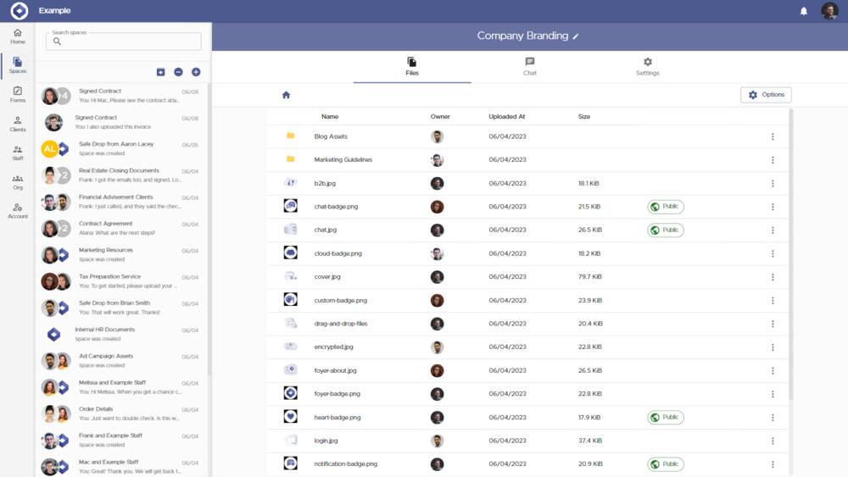Viewport: 848px width, 477px height.
Task: Open the Org sidebar section
Action: tap(18, 182)
